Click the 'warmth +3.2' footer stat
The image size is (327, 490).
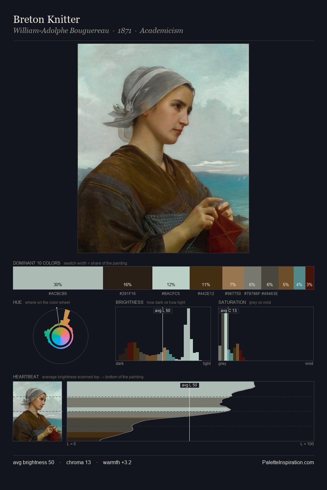(117, 462)
